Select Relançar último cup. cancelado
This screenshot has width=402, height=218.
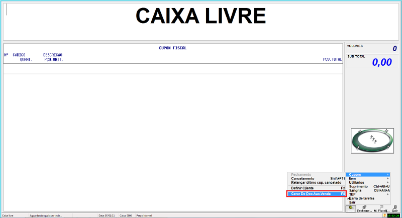(316, 182)
